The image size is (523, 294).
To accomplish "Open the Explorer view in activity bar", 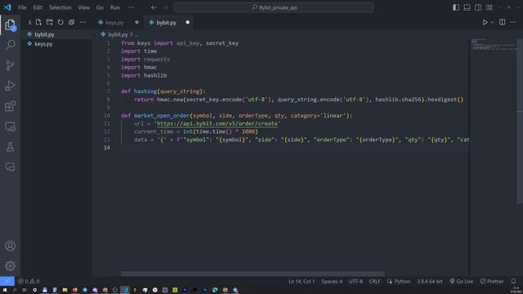I will point(10,24).
